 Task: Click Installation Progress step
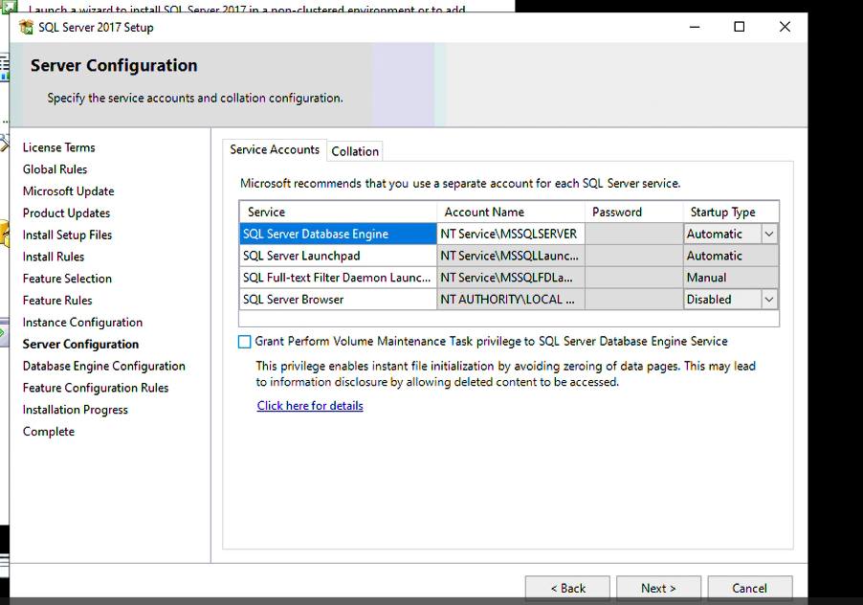75,410
